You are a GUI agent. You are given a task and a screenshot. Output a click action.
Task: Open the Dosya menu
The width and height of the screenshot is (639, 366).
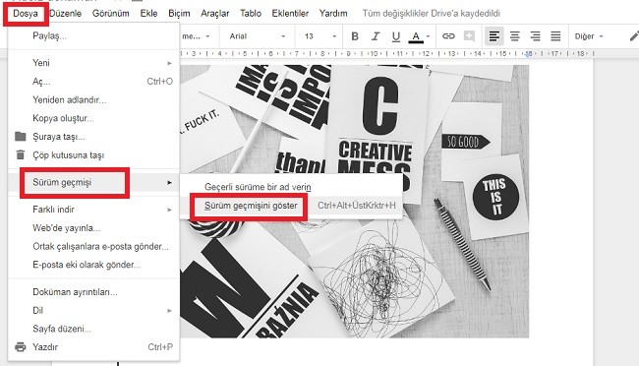point(26,14)
